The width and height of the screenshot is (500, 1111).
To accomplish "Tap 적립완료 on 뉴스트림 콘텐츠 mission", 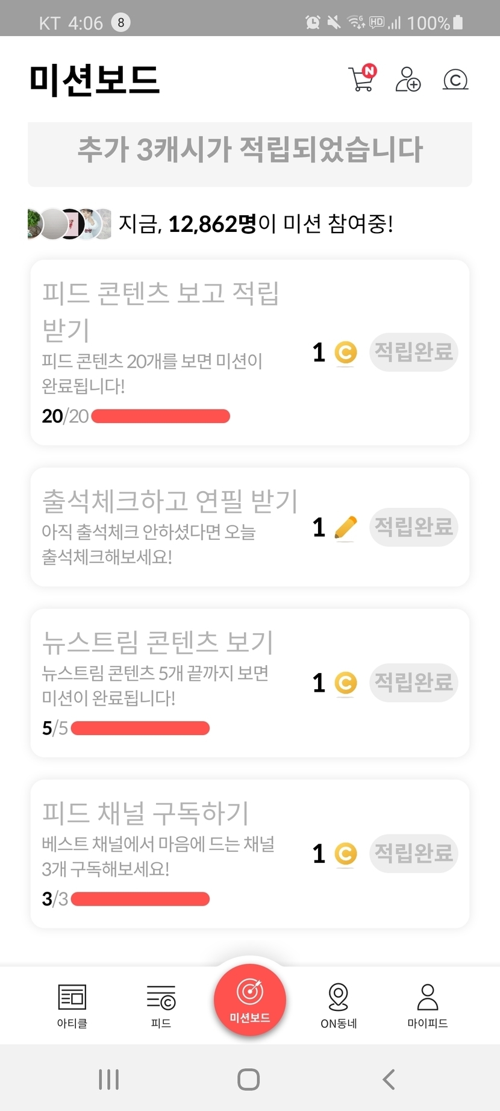I will tap(413, 683).
